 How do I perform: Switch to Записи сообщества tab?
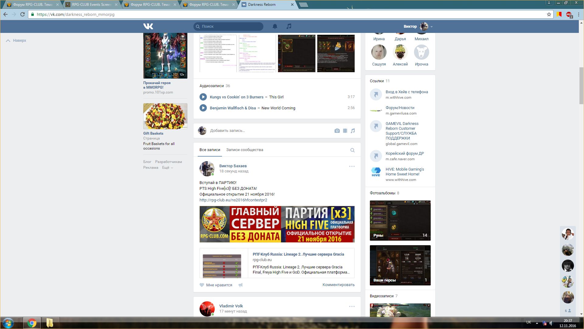tap(245, 150)
